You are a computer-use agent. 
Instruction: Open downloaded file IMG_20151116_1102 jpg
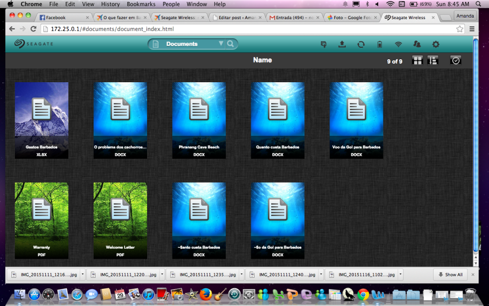(362, 274)
